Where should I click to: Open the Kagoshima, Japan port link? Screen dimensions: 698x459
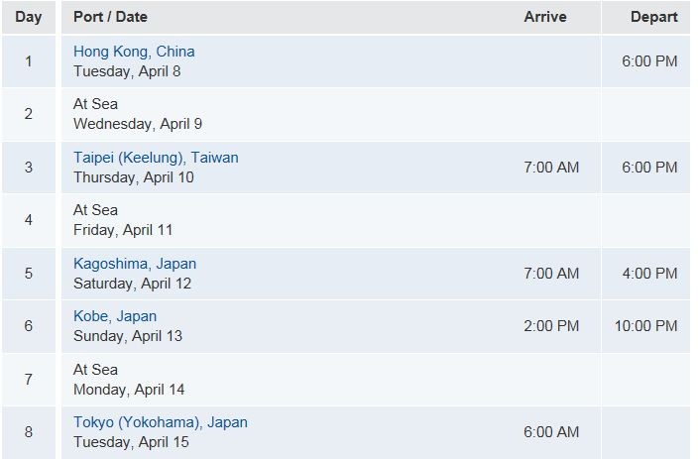pyautogui.click(x=135, y=264)
